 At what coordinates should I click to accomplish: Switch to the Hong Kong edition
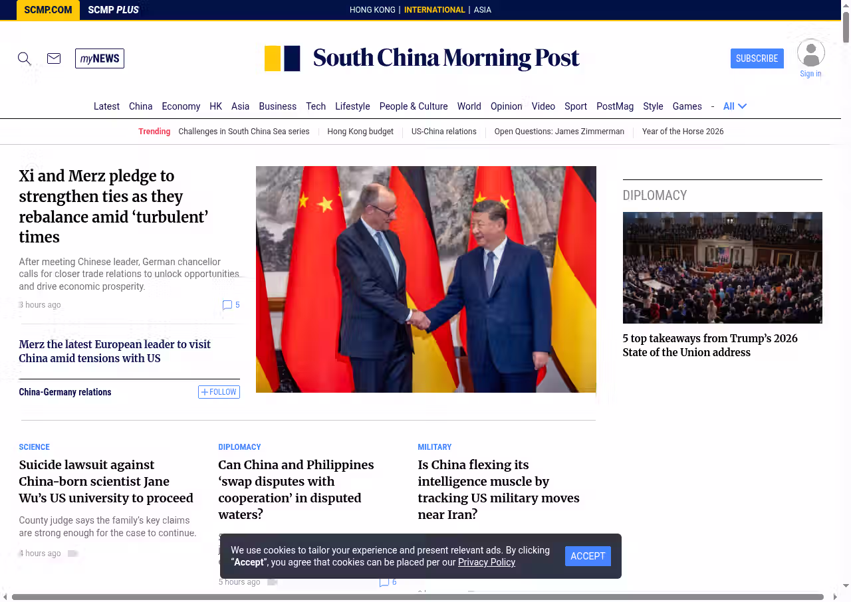click(x=372, y=10)
